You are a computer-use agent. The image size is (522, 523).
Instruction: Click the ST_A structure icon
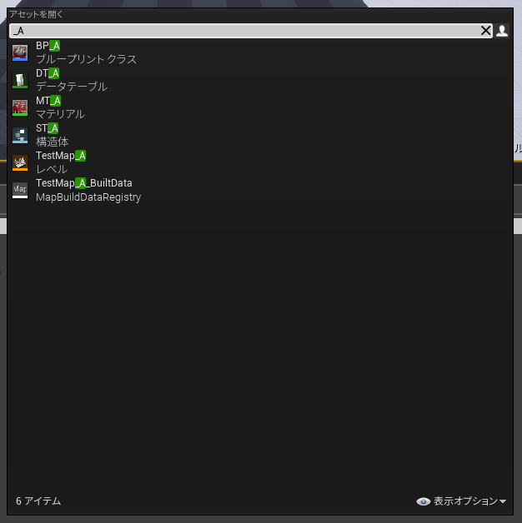click(x=20, y=135)
